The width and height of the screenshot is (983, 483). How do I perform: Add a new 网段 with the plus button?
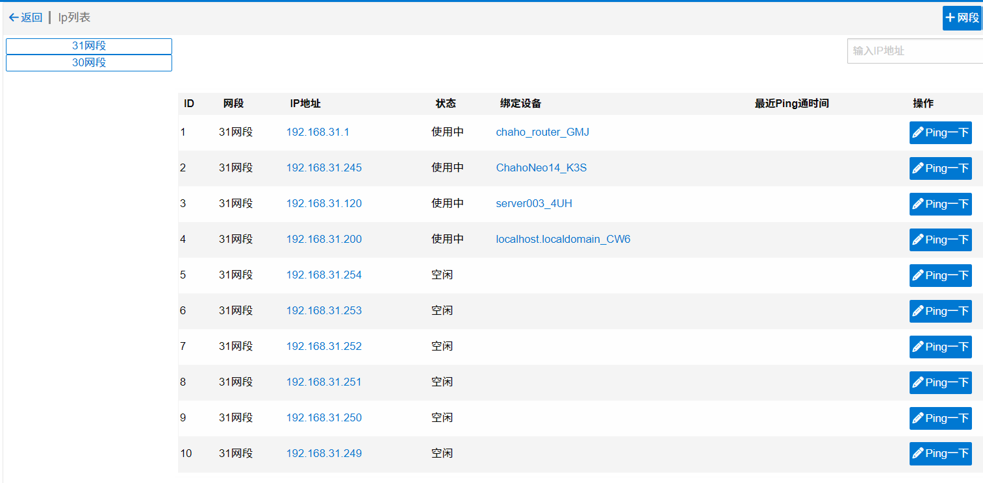[962, 18]
